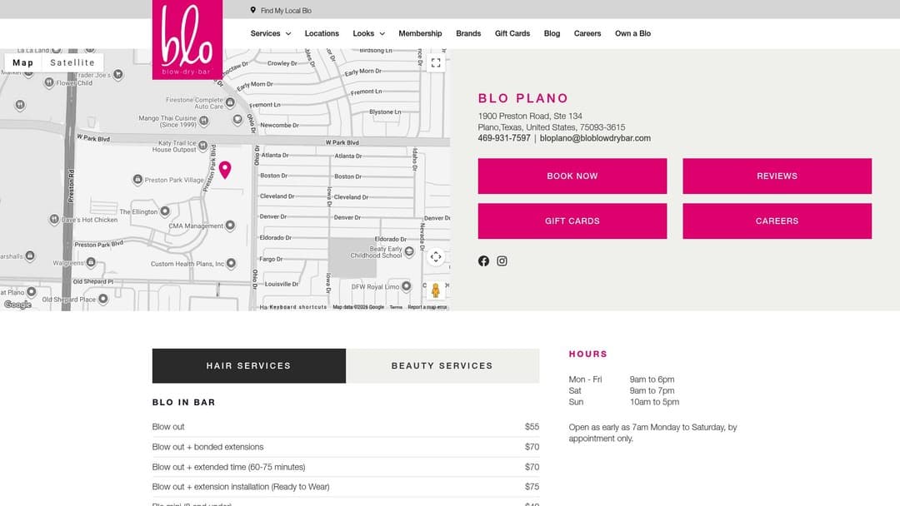
Task: Email bloplano@bloblowdrybar.com via the link
Action: coord(595,138)
